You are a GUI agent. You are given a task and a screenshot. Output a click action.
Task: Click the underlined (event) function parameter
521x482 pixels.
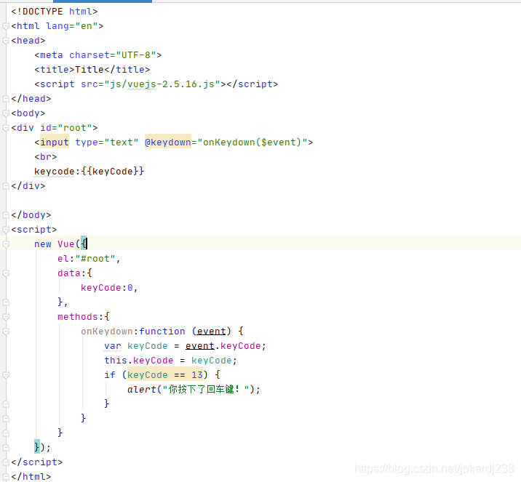(x=211, y=332)
